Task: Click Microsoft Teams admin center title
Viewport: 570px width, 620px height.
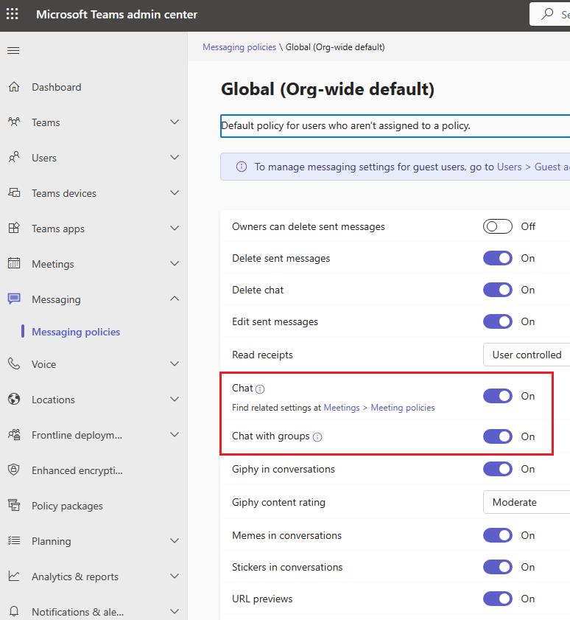Action: click(x=116, y=14)
